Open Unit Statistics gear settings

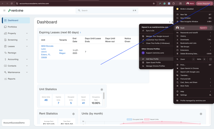102,90
